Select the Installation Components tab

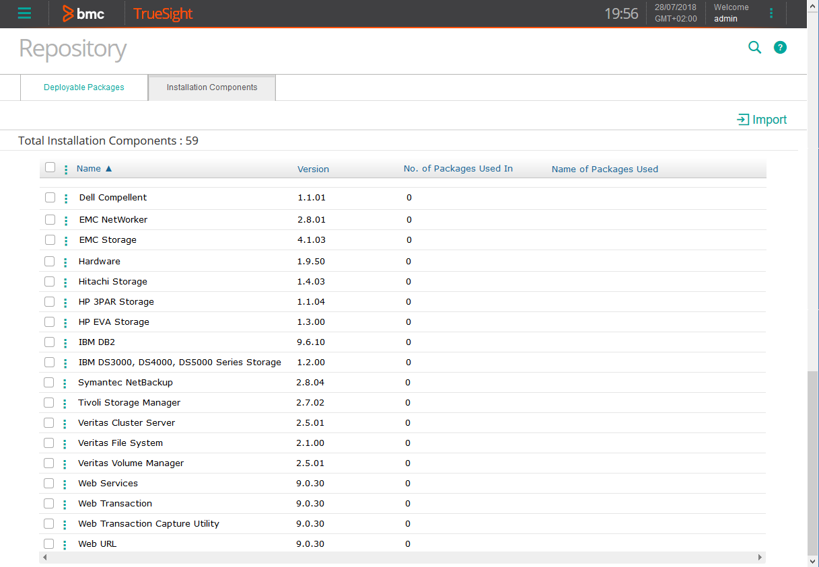click(212, 87)
